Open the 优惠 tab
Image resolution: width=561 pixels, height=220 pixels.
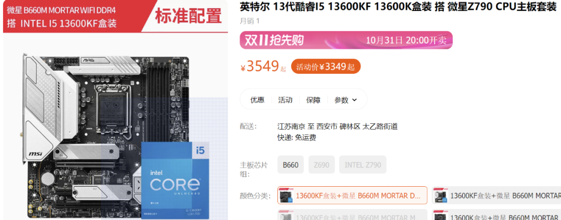click(257, 100)
